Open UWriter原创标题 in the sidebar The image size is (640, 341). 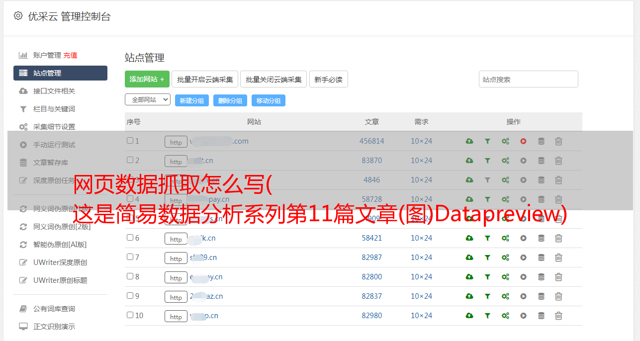coord(60,280)
